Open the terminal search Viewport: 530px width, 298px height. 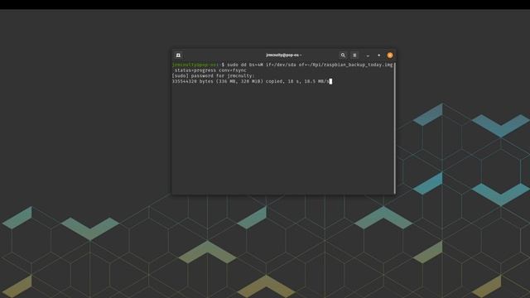343,55
